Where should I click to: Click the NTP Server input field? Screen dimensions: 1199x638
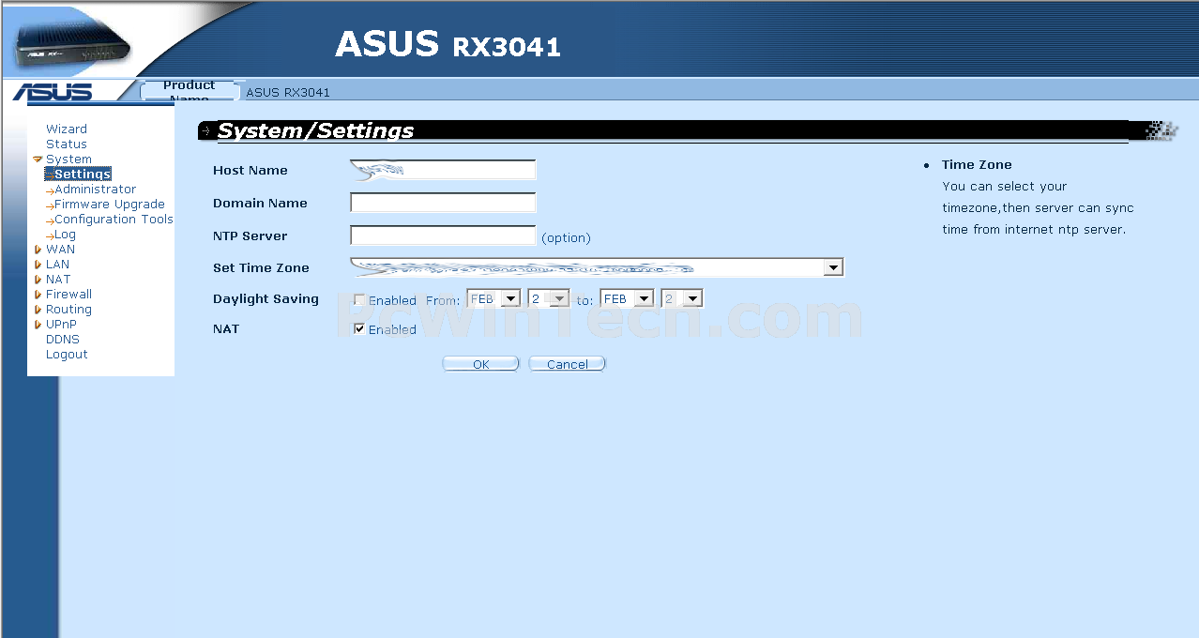(x=443, y=235)
